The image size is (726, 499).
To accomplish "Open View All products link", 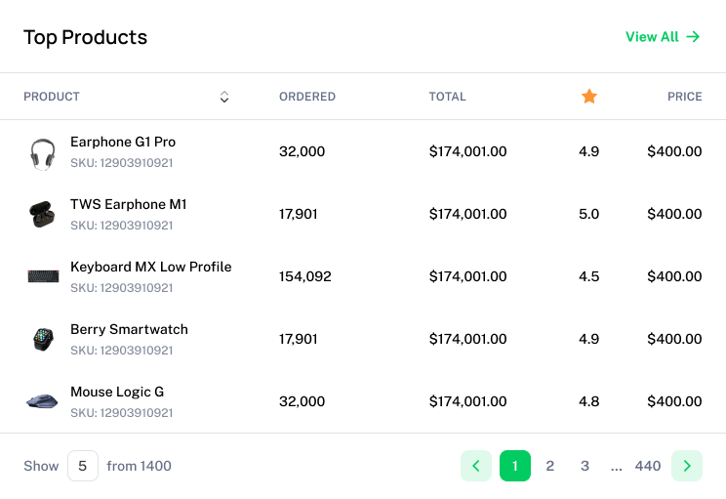I will pos(663,37).
